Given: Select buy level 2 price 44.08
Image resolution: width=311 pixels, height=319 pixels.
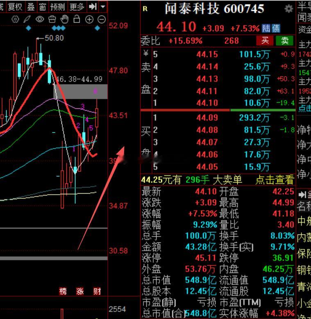Looking at the screenshot, I should 207,130.
